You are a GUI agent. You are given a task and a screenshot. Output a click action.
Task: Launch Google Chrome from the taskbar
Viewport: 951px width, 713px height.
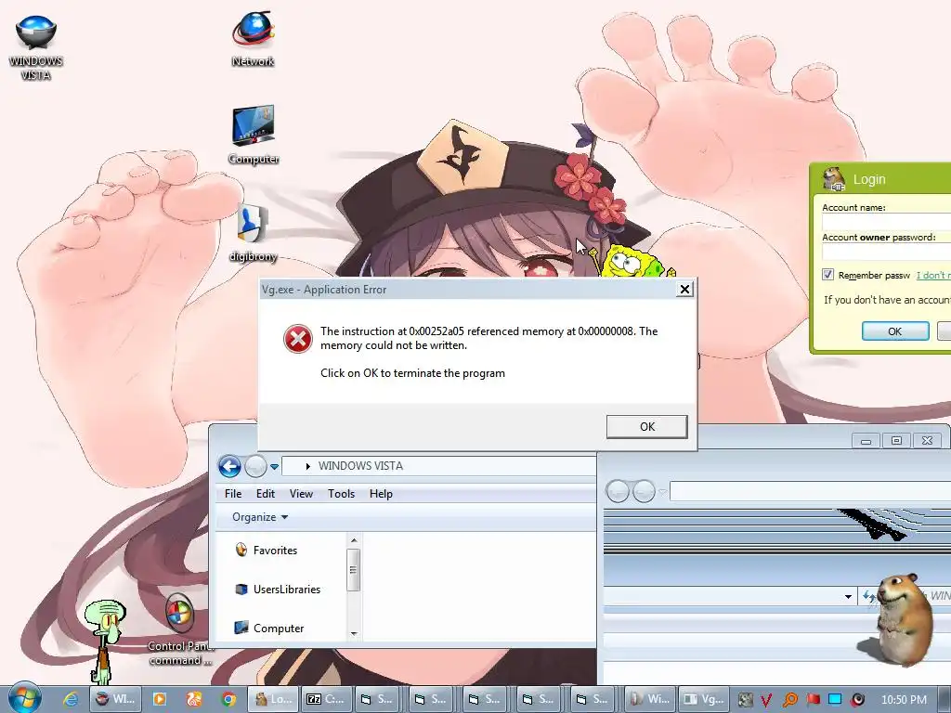coord(228,699)
